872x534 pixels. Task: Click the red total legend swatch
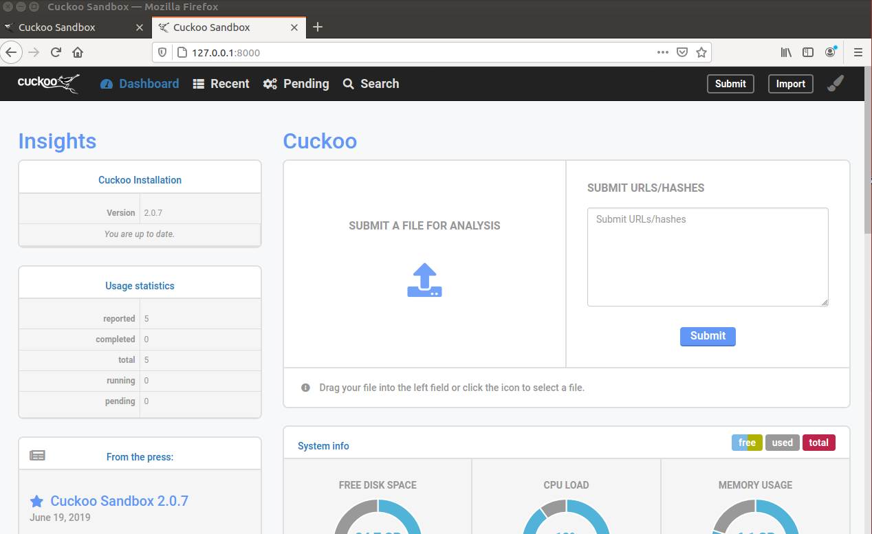click(x=818, y=443)
